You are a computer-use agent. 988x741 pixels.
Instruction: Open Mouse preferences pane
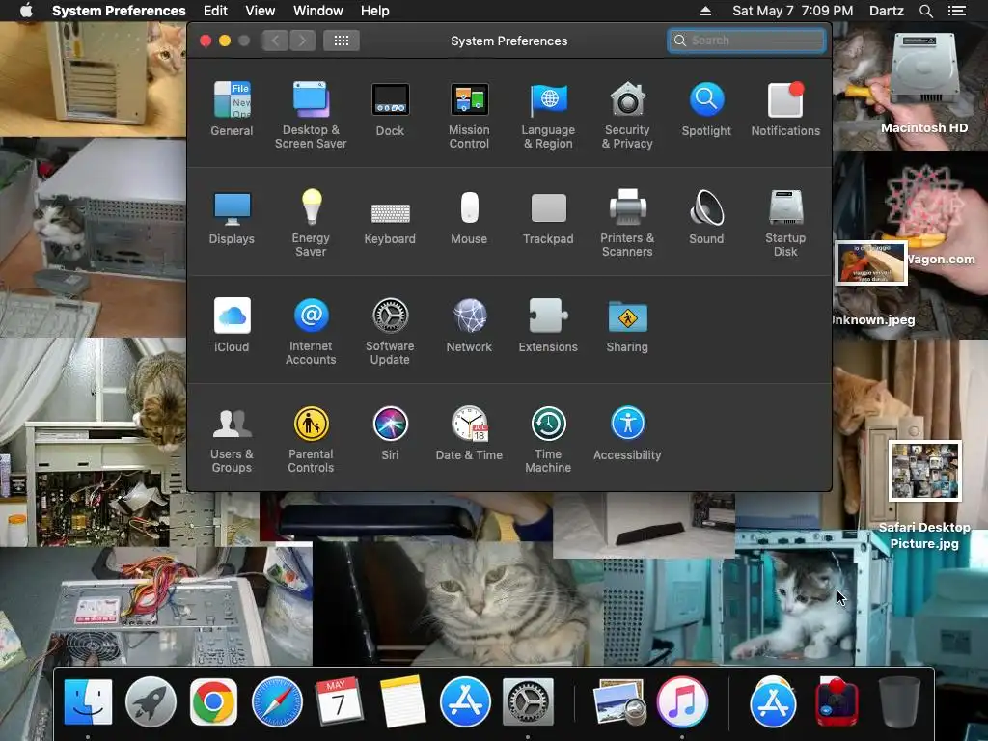[x=469, y=217]
